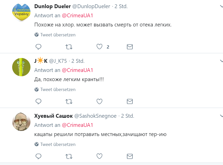This screenshot has width=223, height=165.
Task: Open options chevron on SashokSnegnoe's tweet
Action: [x=221, y=116]
